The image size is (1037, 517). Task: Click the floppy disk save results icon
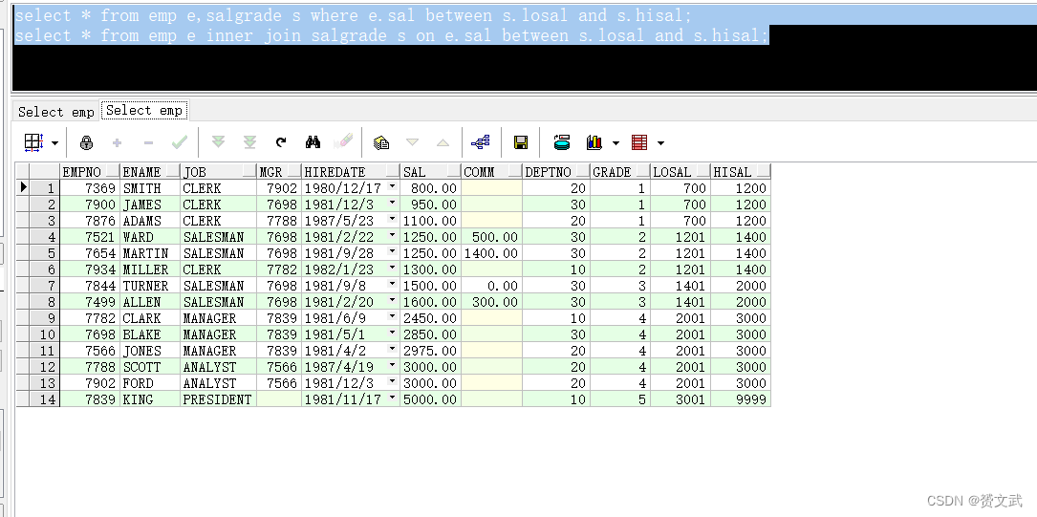[x=521, y=142]
